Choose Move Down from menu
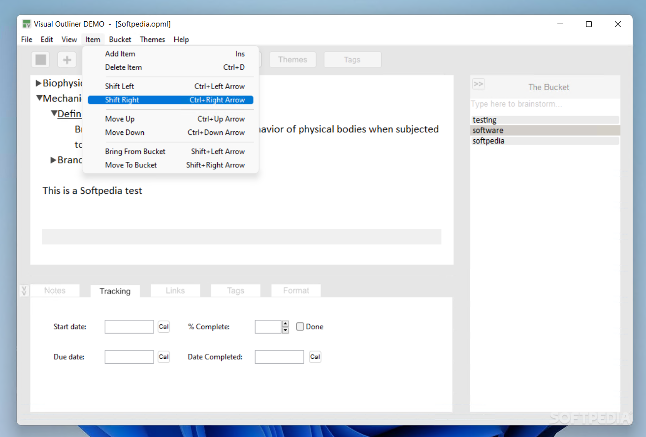Screen dimensions: 646x437 pos(170,132)
